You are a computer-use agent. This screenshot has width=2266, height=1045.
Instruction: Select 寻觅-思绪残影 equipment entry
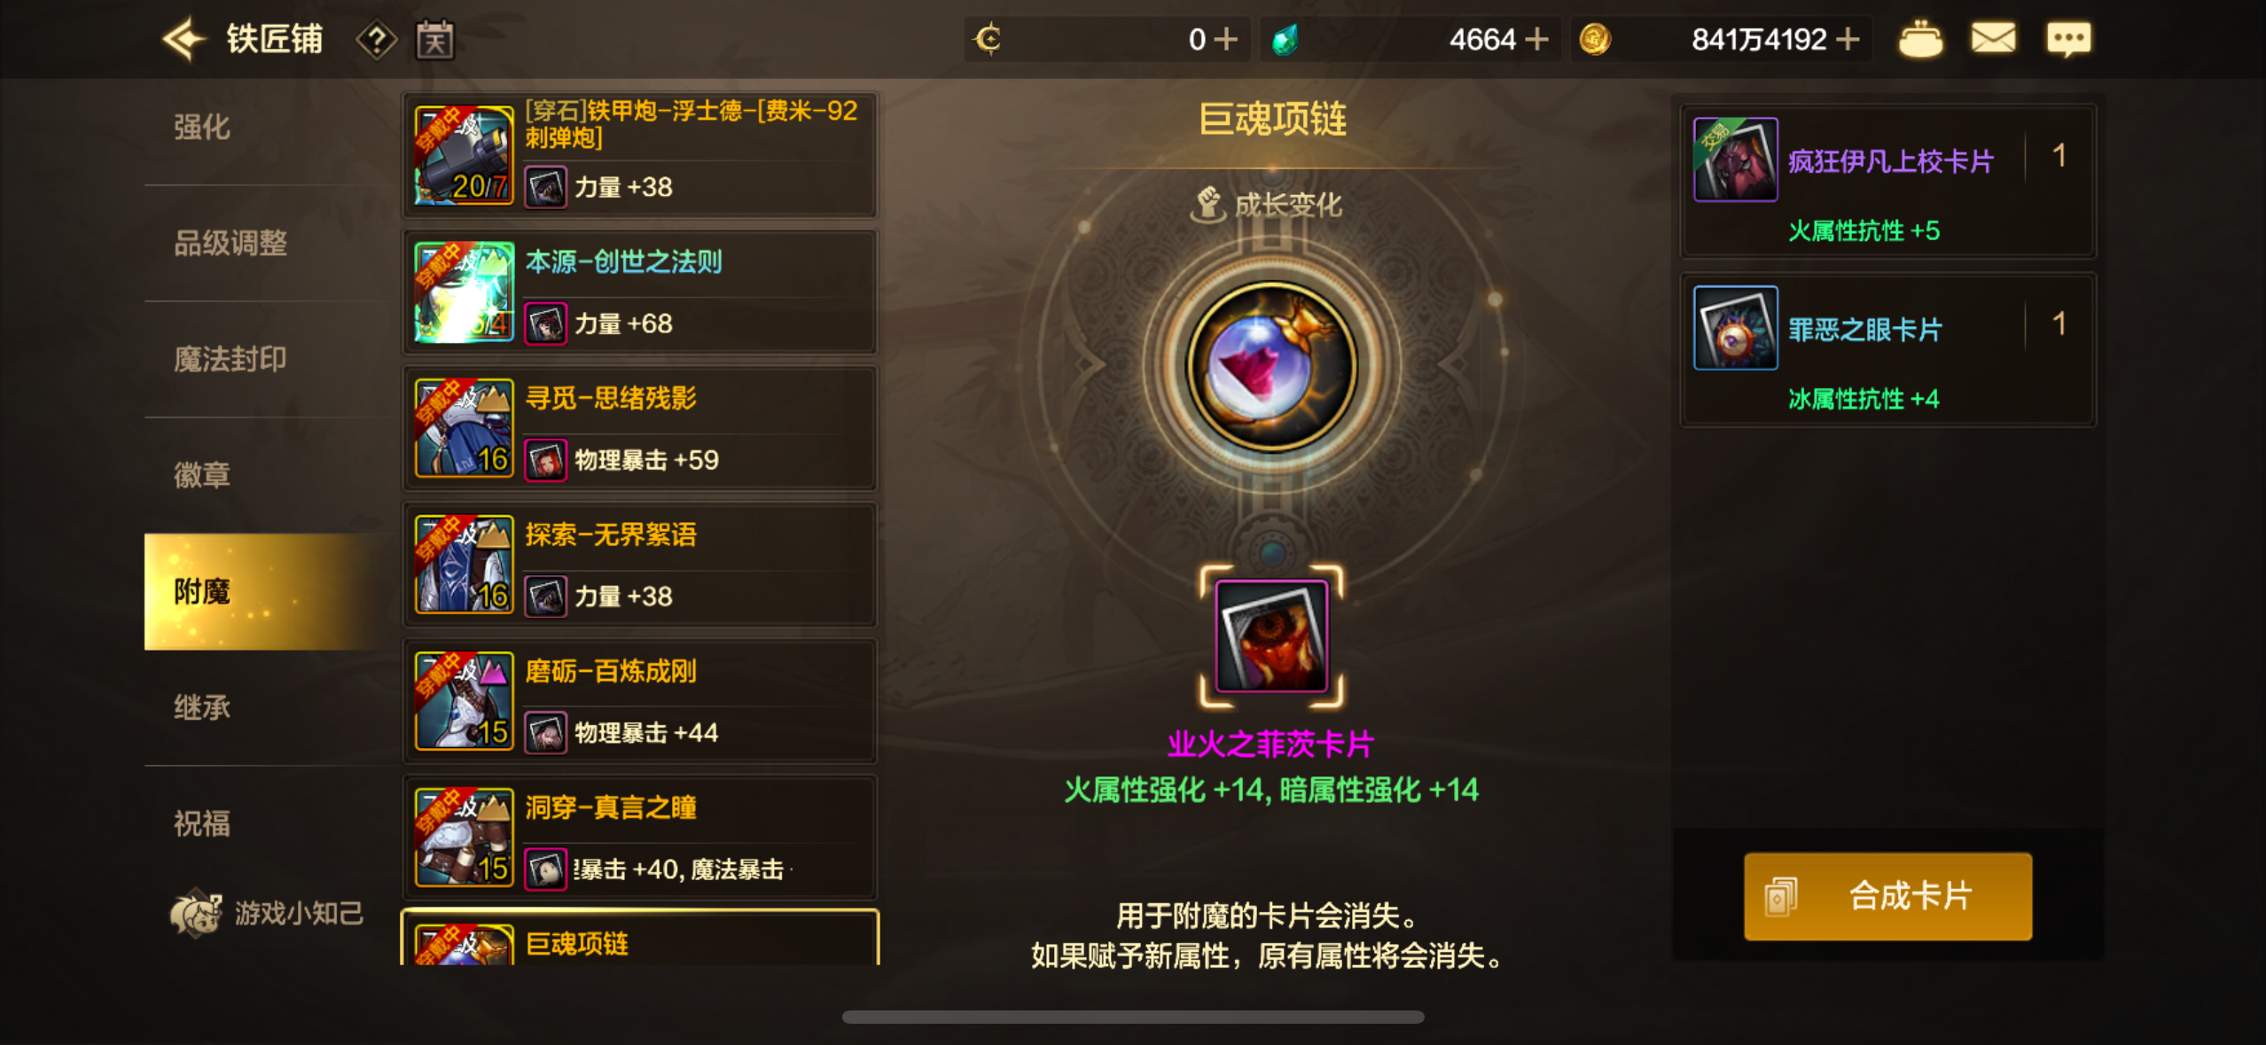pos(640,428)
